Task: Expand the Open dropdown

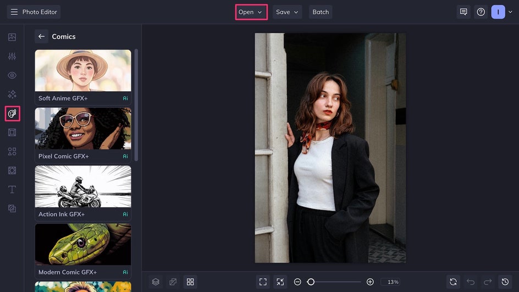Action: [251, 12]
